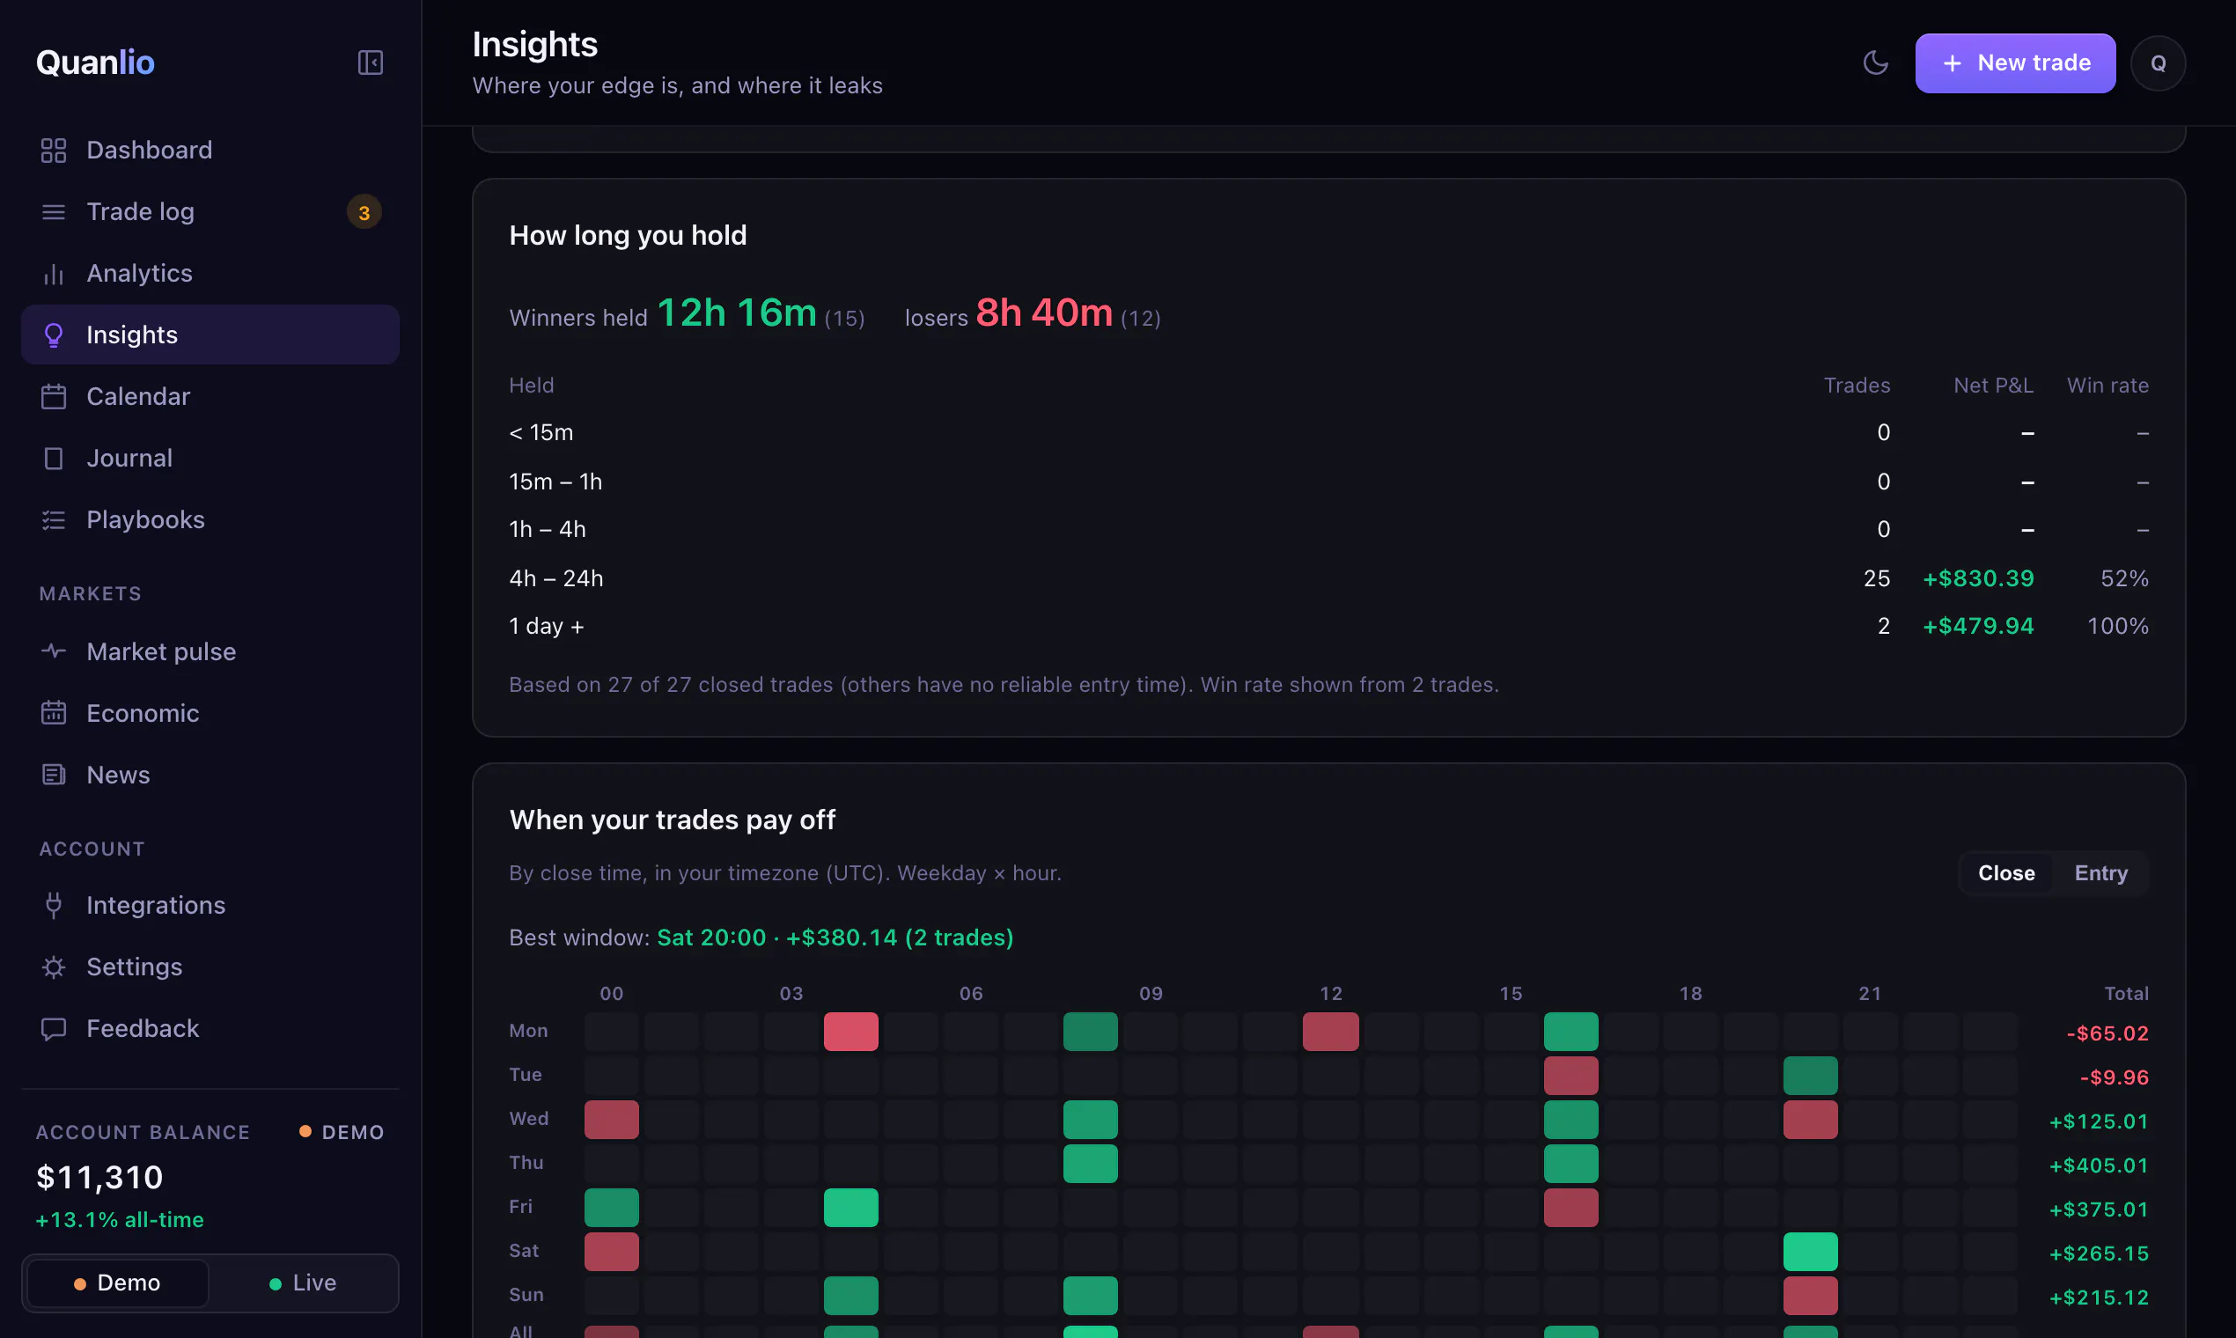This screenshot has height=1338, width=2236.
Task: Click the 12h 16m winners held value
Action: [737, 312]
